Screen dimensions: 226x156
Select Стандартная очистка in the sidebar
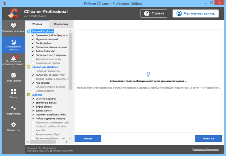(13, 45)
